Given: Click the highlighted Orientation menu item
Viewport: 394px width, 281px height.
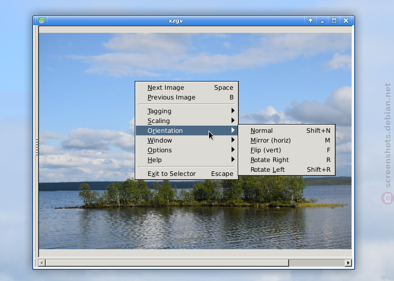Looking at the screenshot, I should [186, 131].
